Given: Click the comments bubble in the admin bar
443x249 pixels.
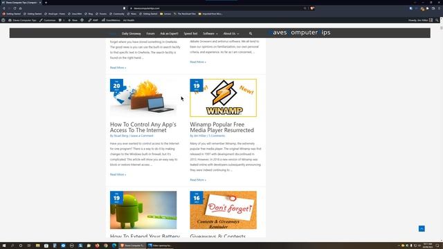Looking at the screenshot, I should (62, 20).
